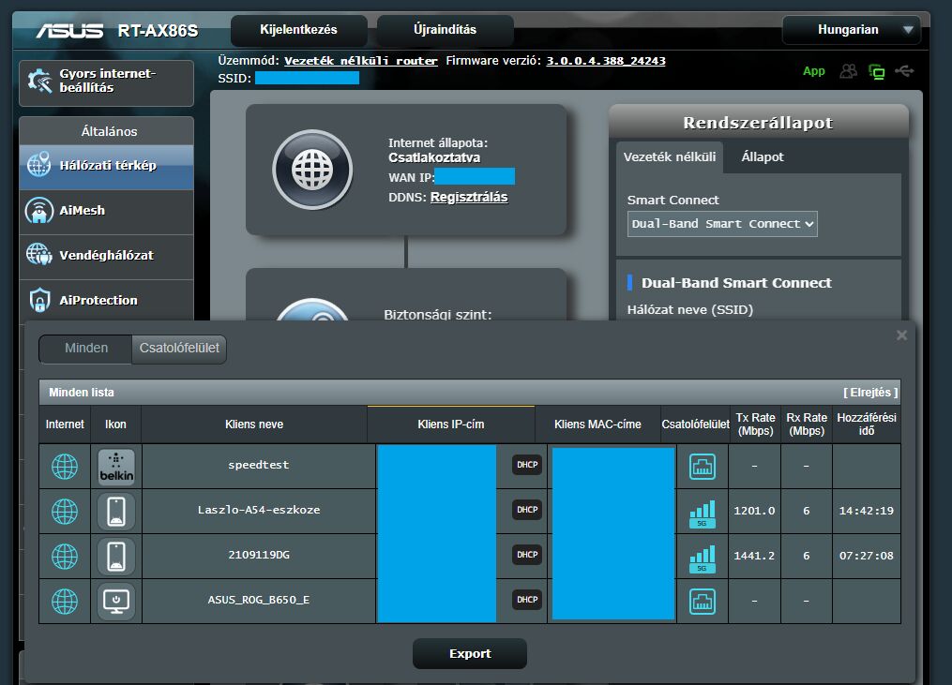The height and width of the screenshot is (685, 952).
Task: Open the Vezeték nélküli router mode link
Action: [x=361, y=61]
